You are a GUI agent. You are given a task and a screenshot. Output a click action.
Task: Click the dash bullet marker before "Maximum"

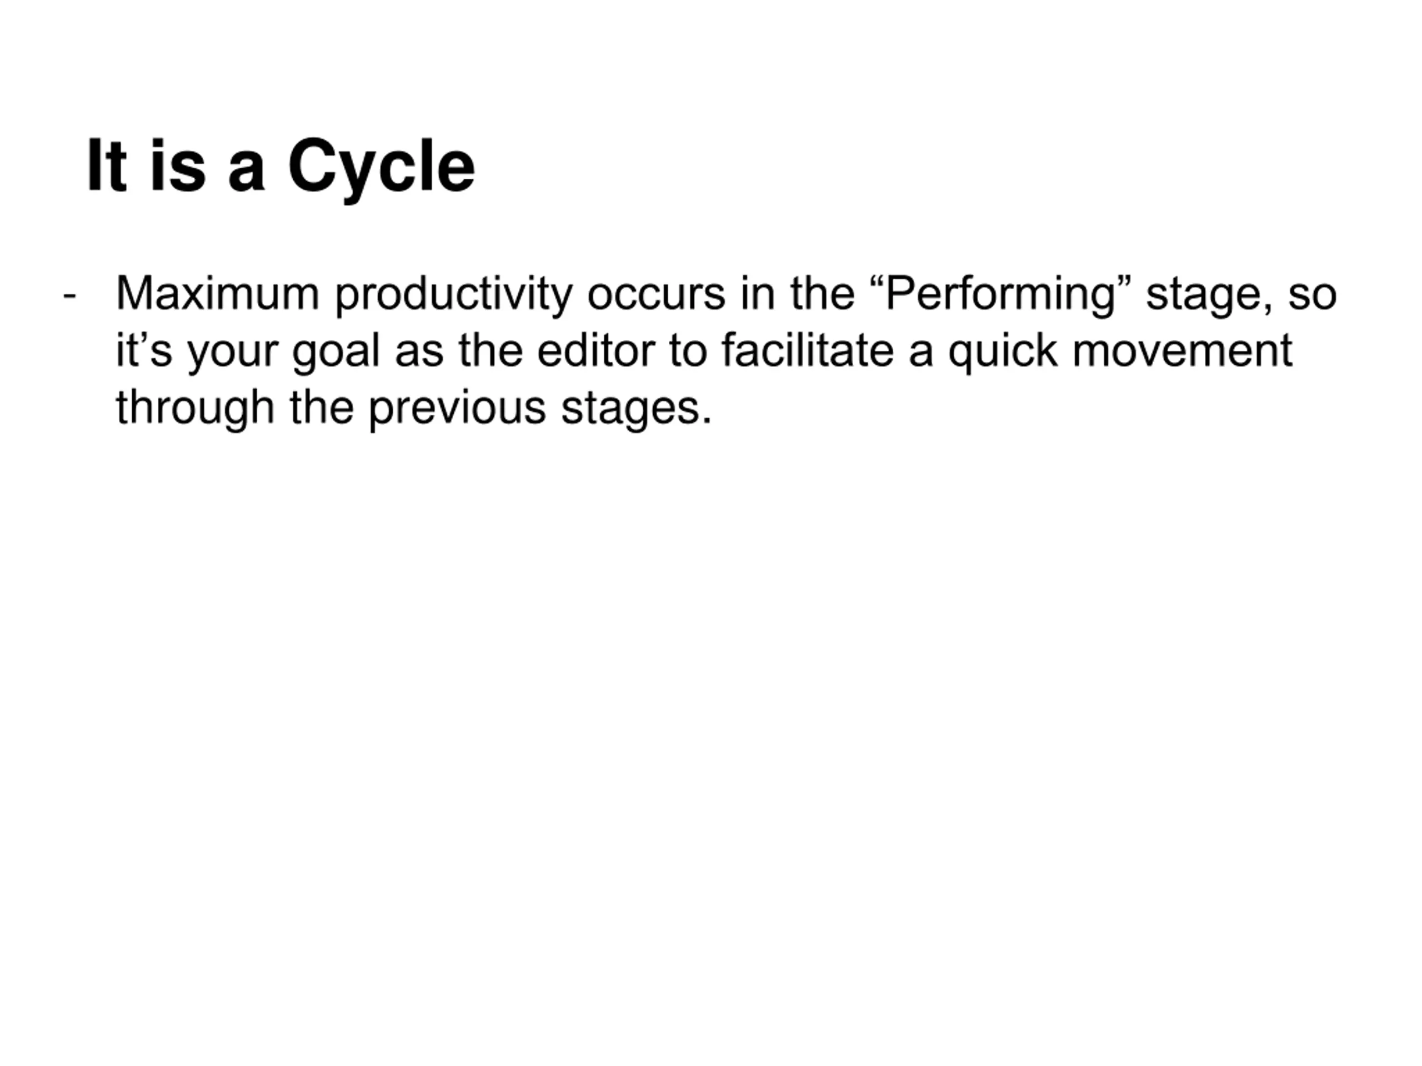[x=69, y=295]
